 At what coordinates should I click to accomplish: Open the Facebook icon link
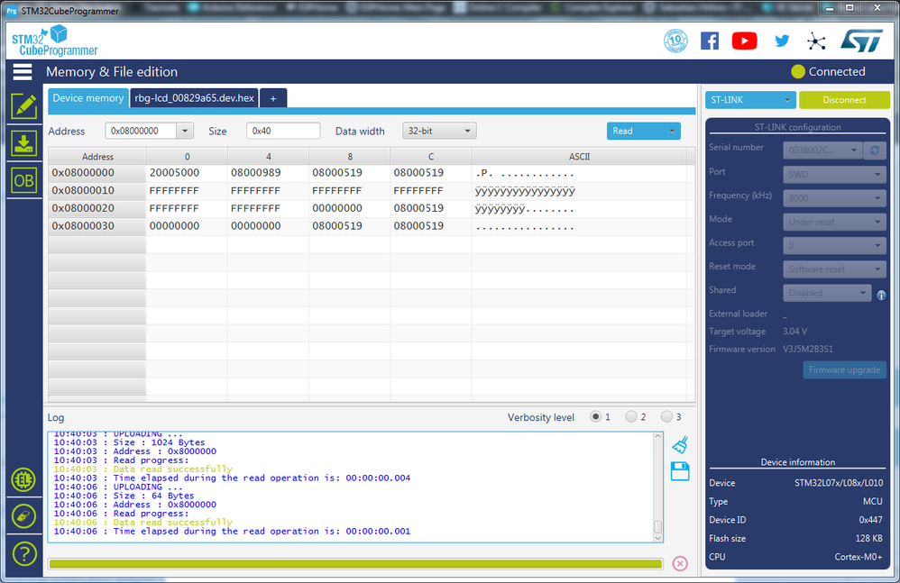coord(710,41)
